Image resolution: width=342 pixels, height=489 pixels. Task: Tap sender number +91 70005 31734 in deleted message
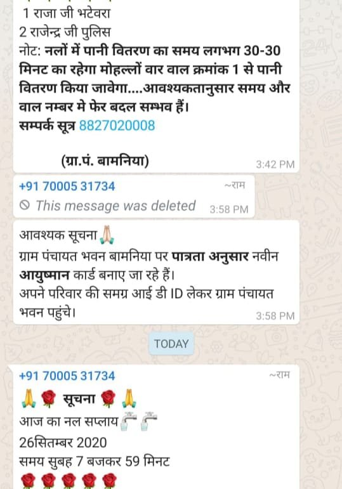coord(67,186)
